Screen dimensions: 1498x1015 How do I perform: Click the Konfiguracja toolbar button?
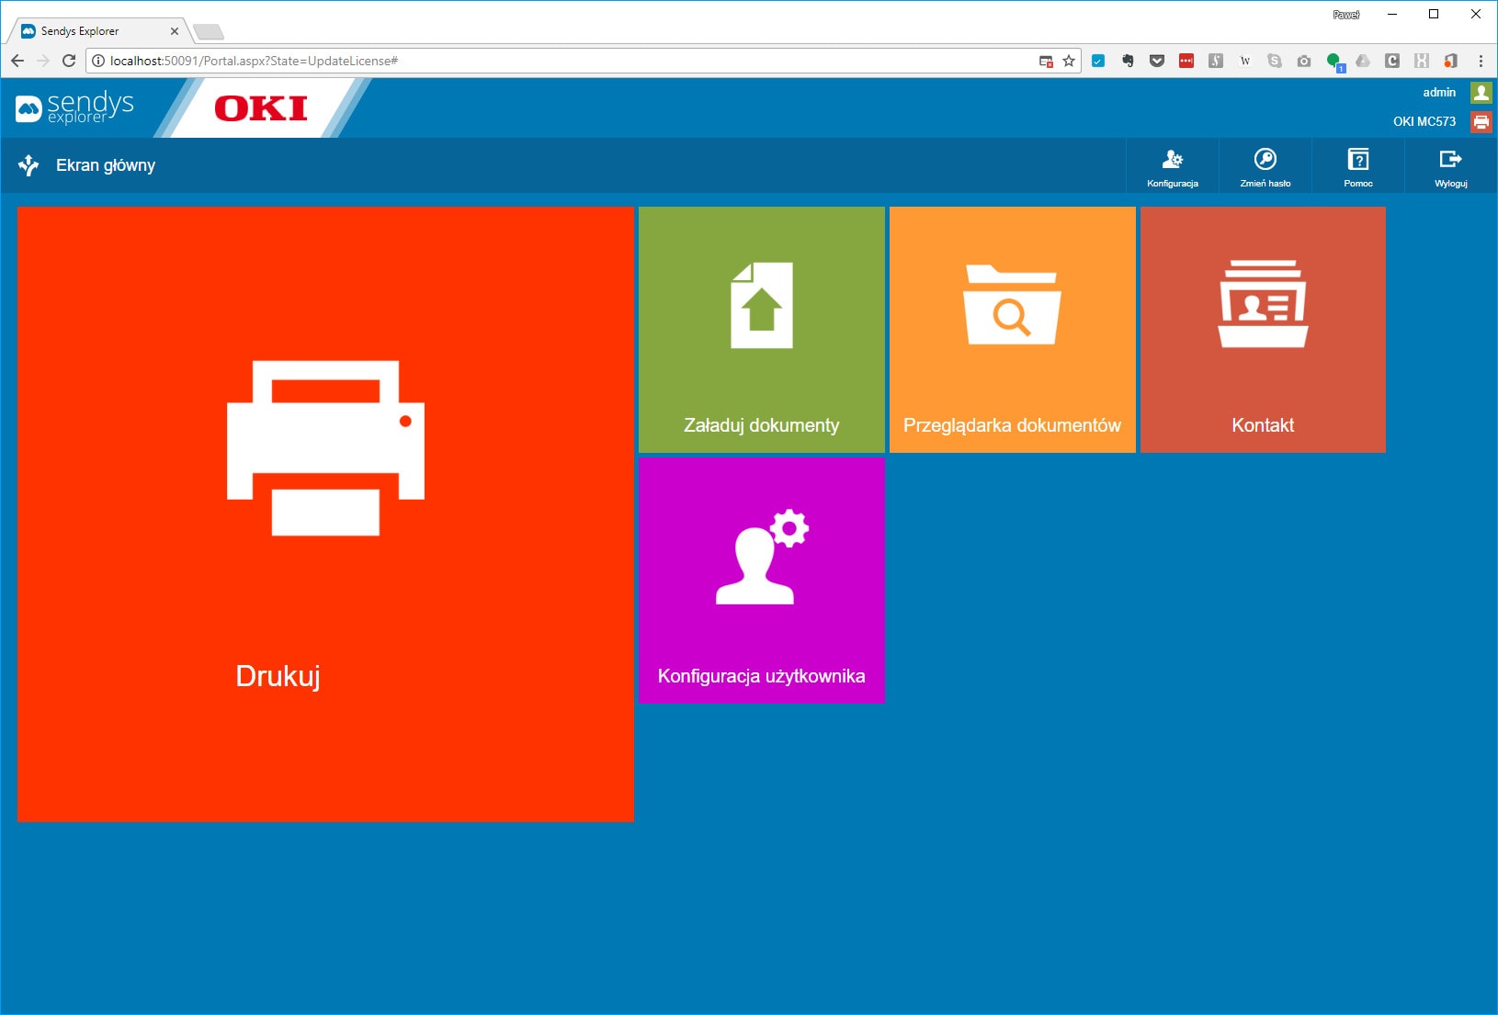pyautogui.click(x=1173, y=166)
